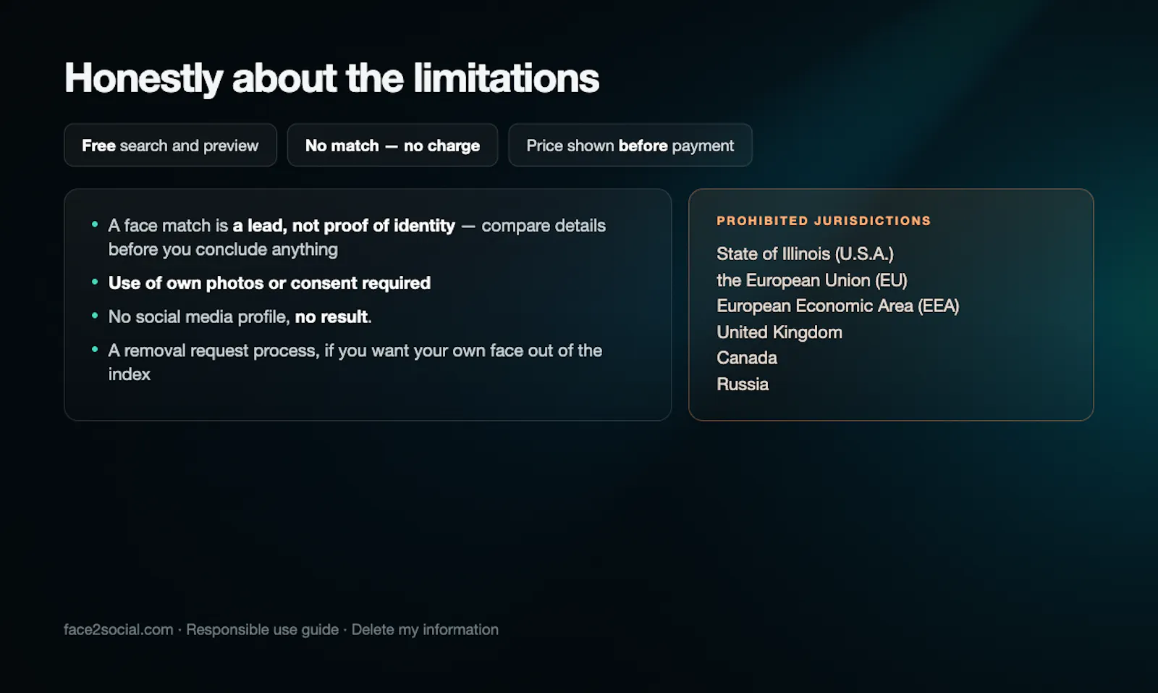The height and width of the screenshot is (693, 1158).
Task: Click the 'a lead, not proof of identity' text
Action: 344,226
